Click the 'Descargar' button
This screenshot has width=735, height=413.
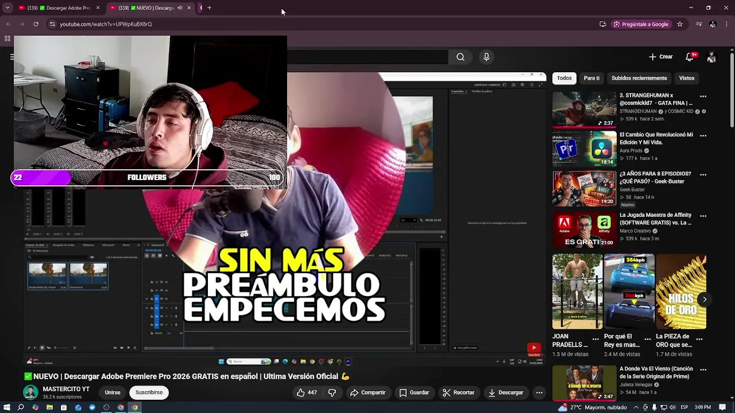coord(505,392)
